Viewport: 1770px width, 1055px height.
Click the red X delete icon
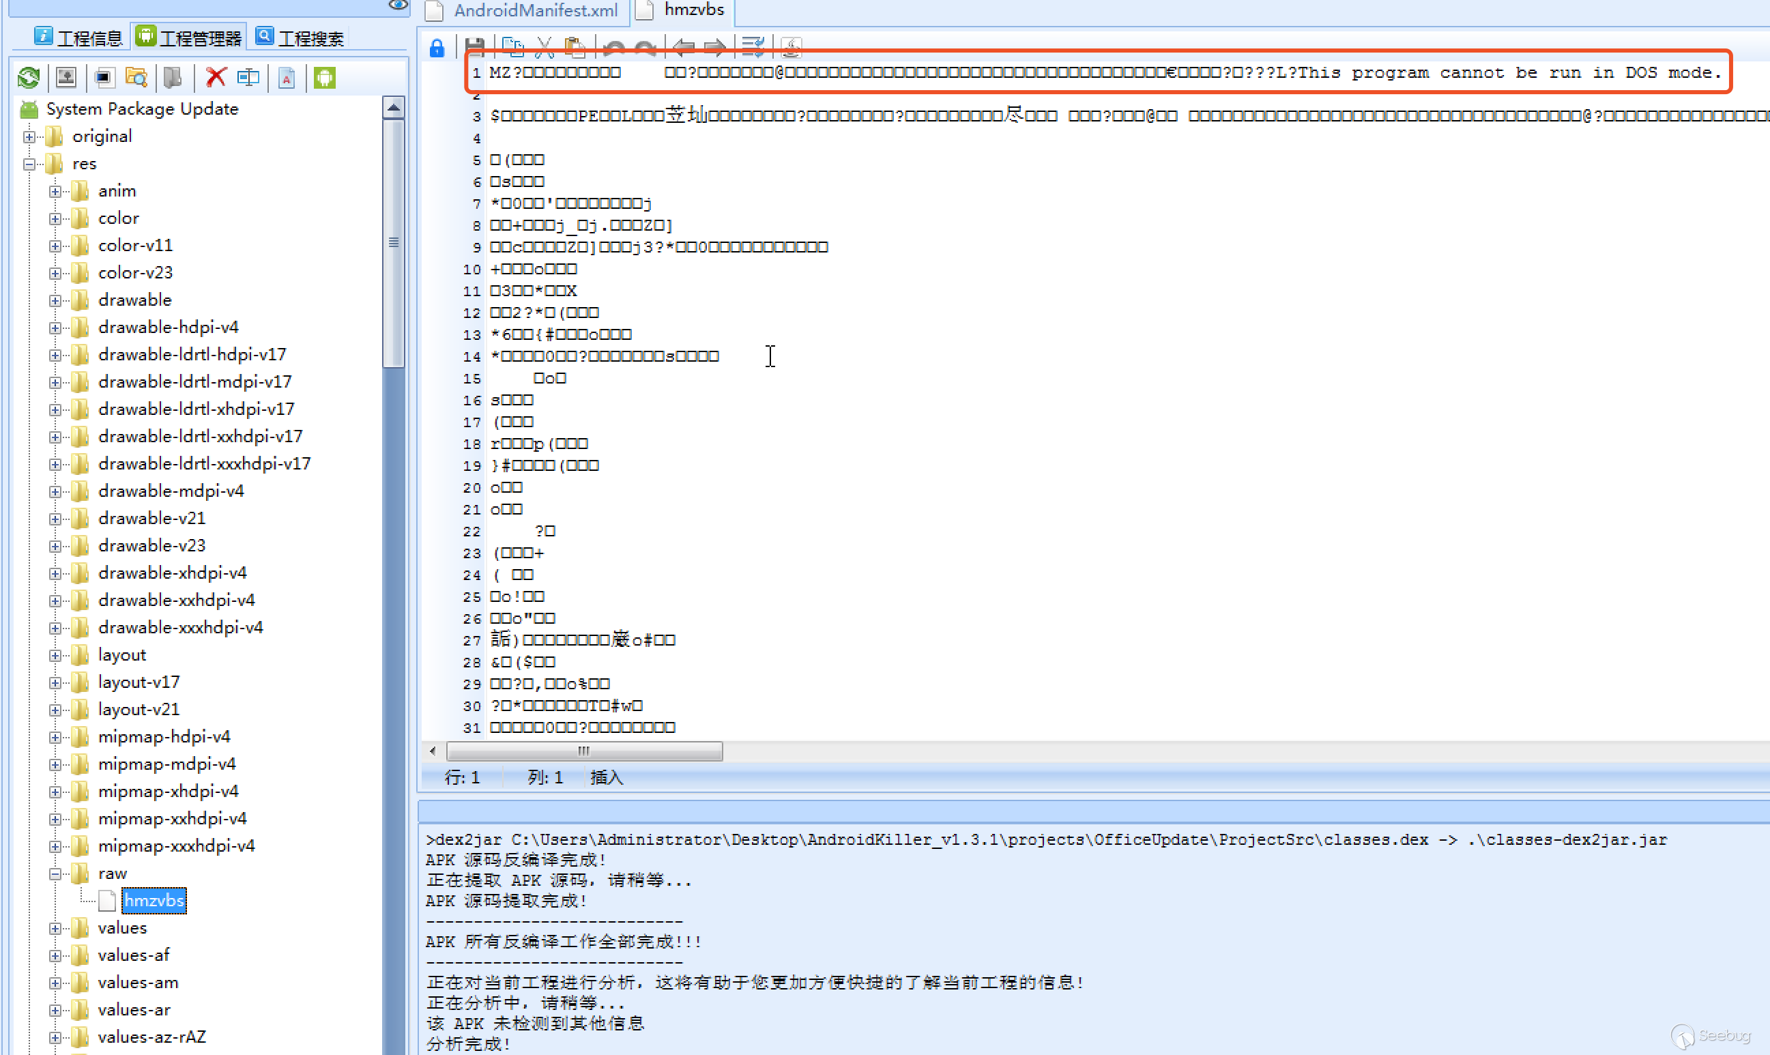(x=216, y=77)
